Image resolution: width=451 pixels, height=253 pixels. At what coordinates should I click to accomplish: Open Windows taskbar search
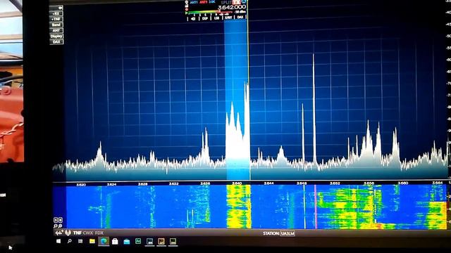coord(69,241)
